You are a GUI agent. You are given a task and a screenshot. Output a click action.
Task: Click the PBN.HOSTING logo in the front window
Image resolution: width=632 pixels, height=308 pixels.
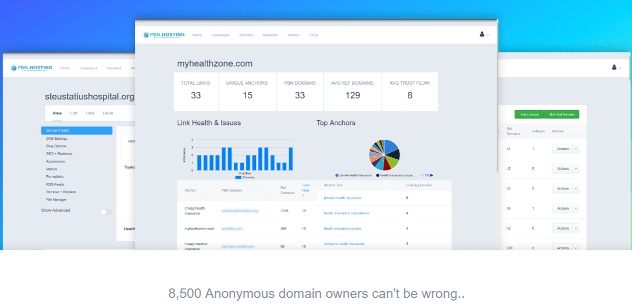pyautogui.click(x=163, y=35)
